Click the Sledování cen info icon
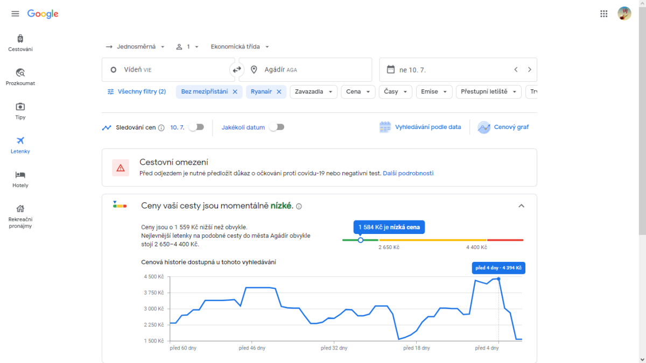 (x=161, y=128)
